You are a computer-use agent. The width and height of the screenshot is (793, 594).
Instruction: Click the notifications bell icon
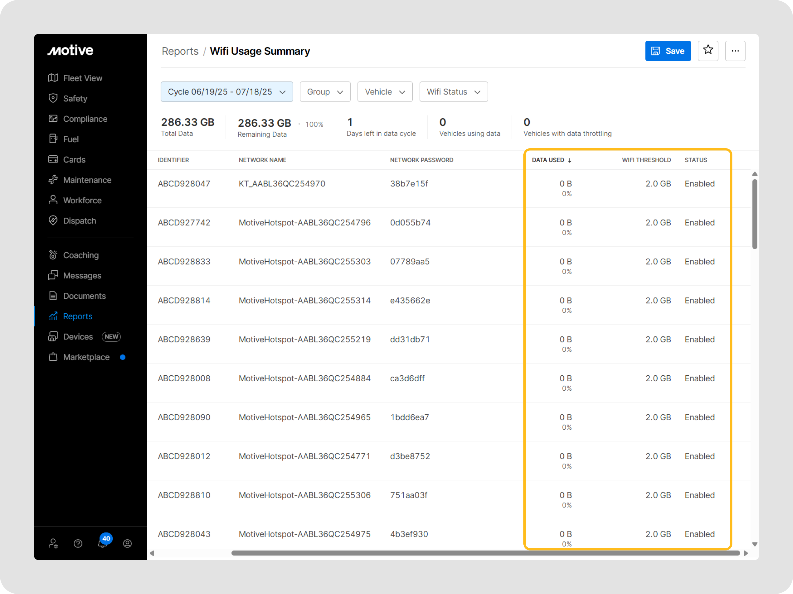(x=102, y=544)
